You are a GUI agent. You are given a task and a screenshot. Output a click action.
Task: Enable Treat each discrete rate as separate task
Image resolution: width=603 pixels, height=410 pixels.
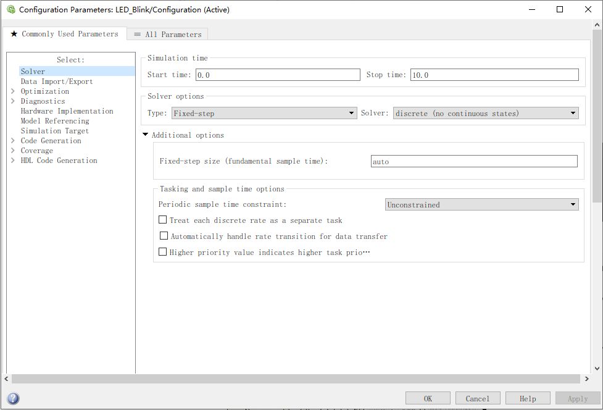(x=163, y=220)
